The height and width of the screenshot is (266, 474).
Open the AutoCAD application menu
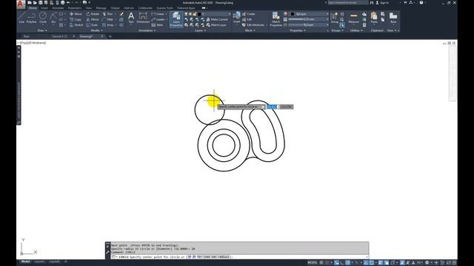(21, 4)
